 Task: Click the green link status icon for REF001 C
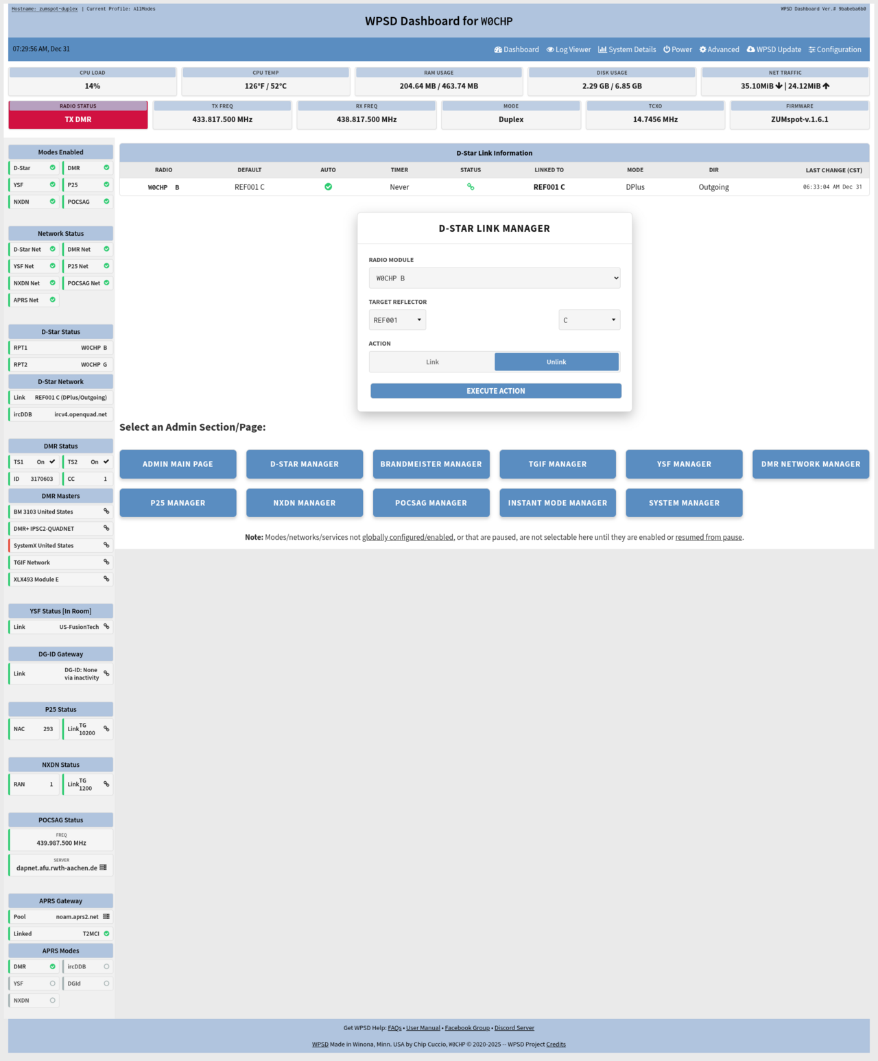(471, 187)
